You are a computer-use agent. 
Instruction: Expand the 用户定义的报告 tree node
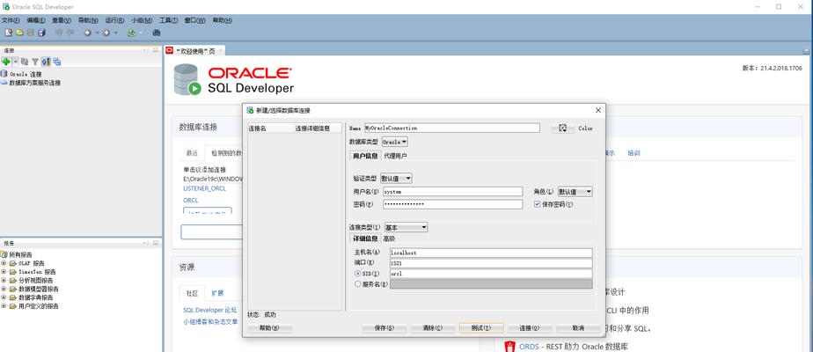click(x=4, y=306)
